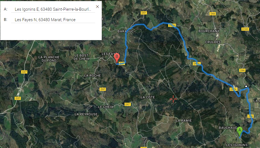The width and height of the screenshot is (260, 148).
Task: Click the D97A road badge near Baraduc route top
Action: coord(172,25)
